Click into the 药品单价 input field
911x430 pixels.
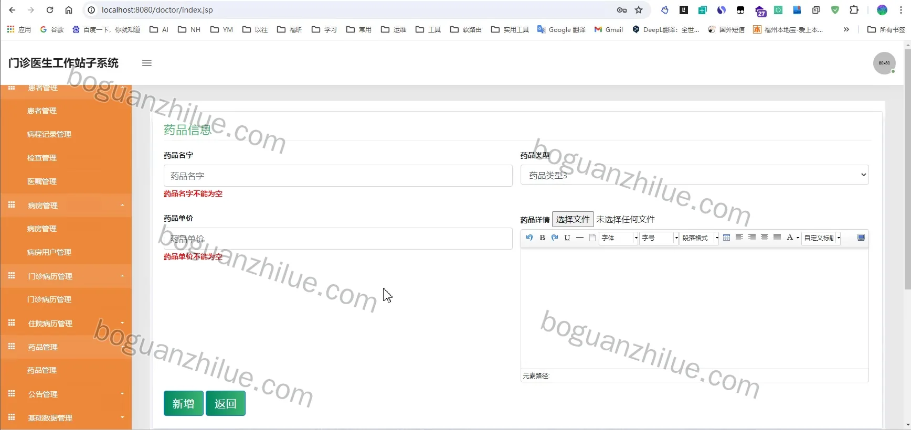click(338, 239)
